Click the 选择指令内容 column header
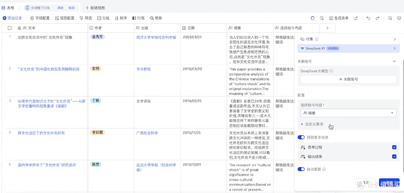The height and width of the screenshot is (193, 404). (296, 28)
